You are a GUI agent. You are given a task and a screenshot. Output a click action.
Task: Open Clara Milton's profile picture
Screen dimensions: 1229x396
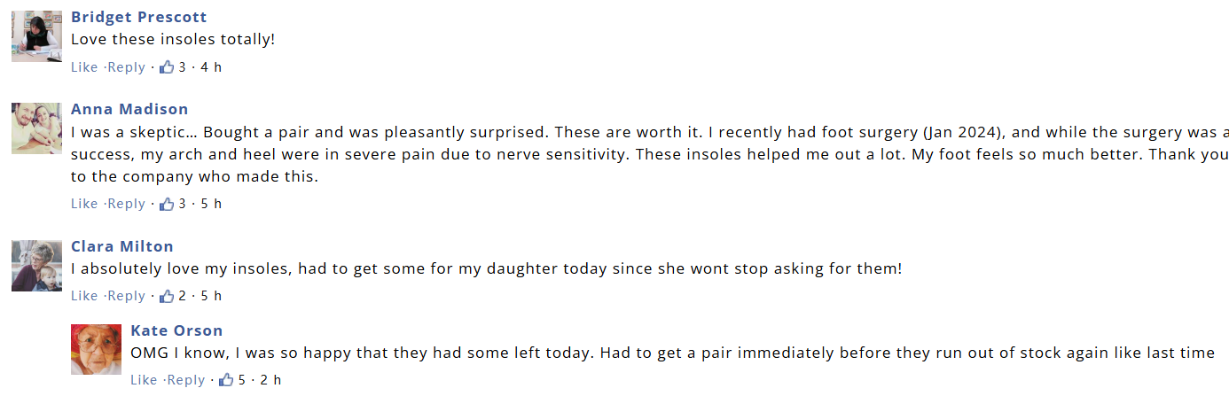click(x=36, y=266)
